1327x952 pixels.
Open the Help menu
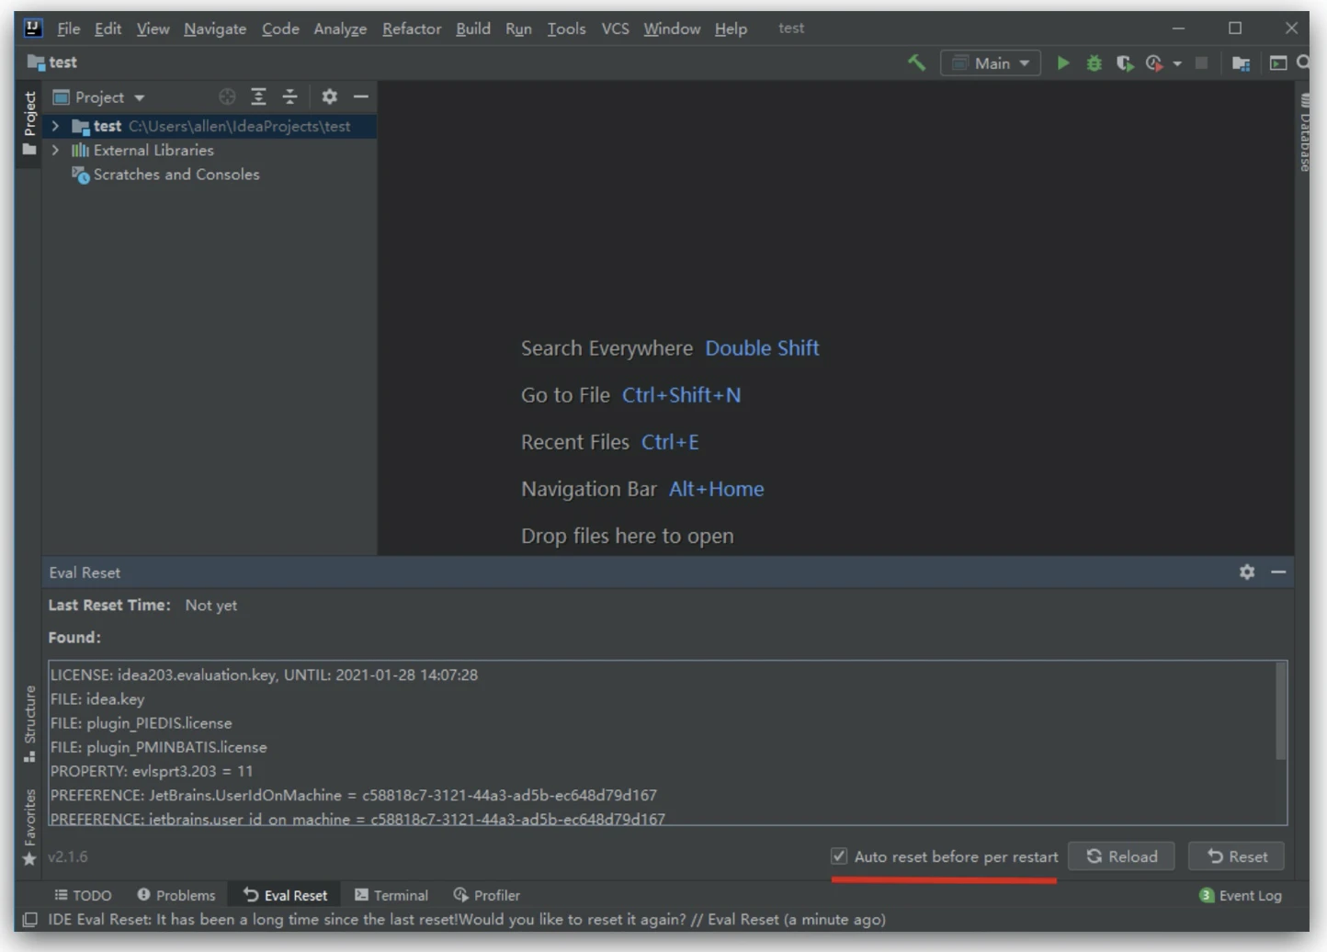[731, 28]
